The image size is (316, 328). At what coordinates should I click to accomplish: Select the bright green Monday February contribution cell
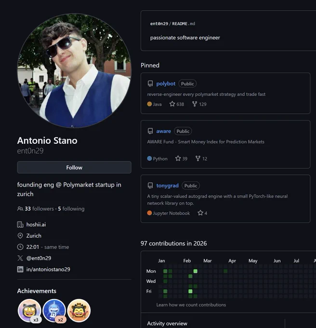195,271
